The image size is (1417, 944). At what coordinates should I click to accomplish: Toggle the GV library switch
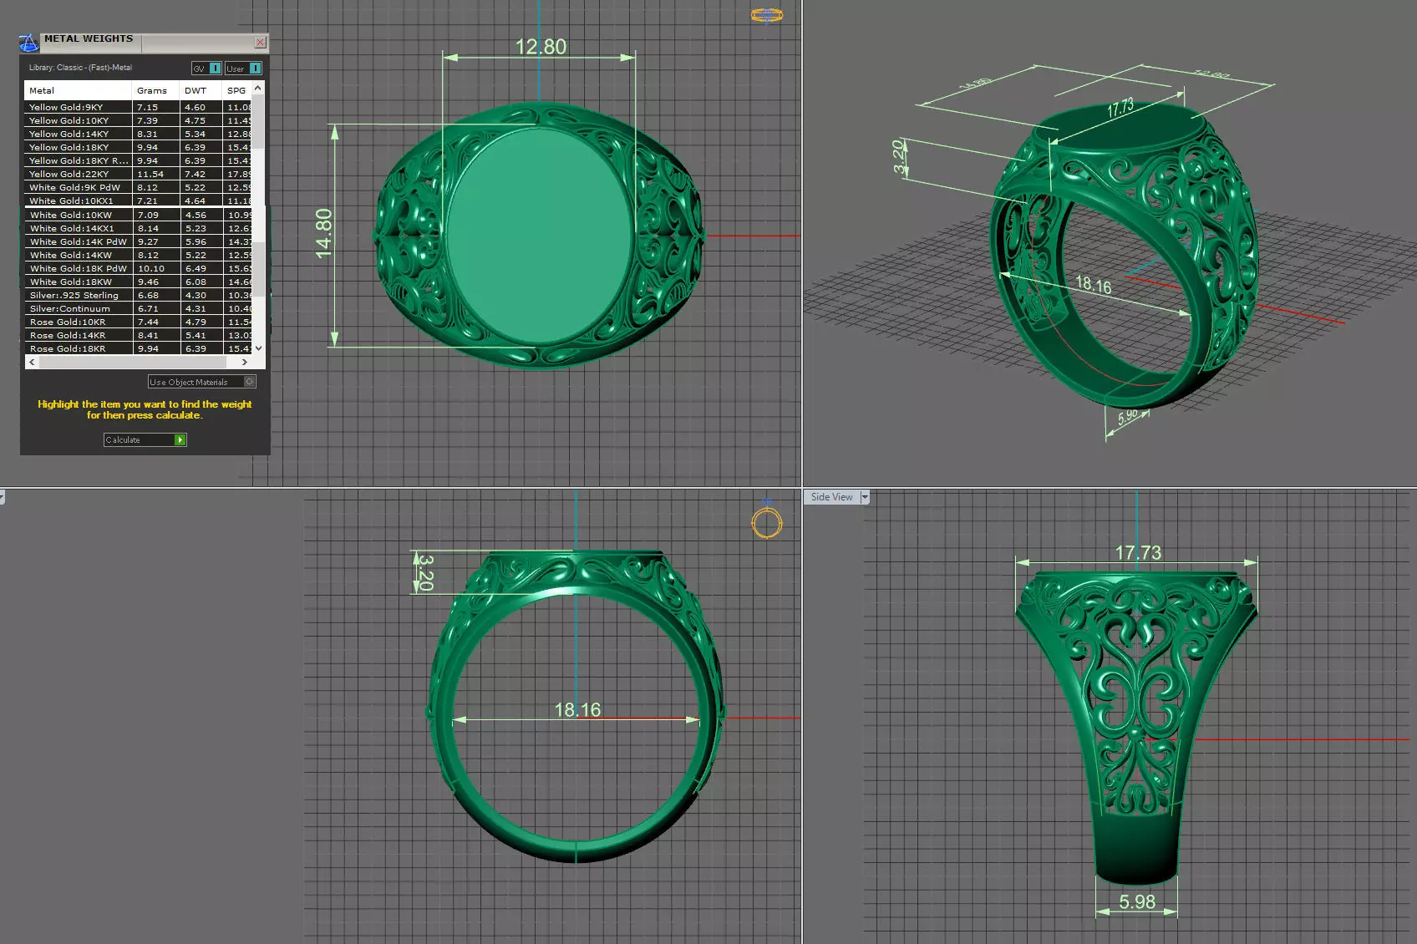pyautogui.click(x=215, y=69)
